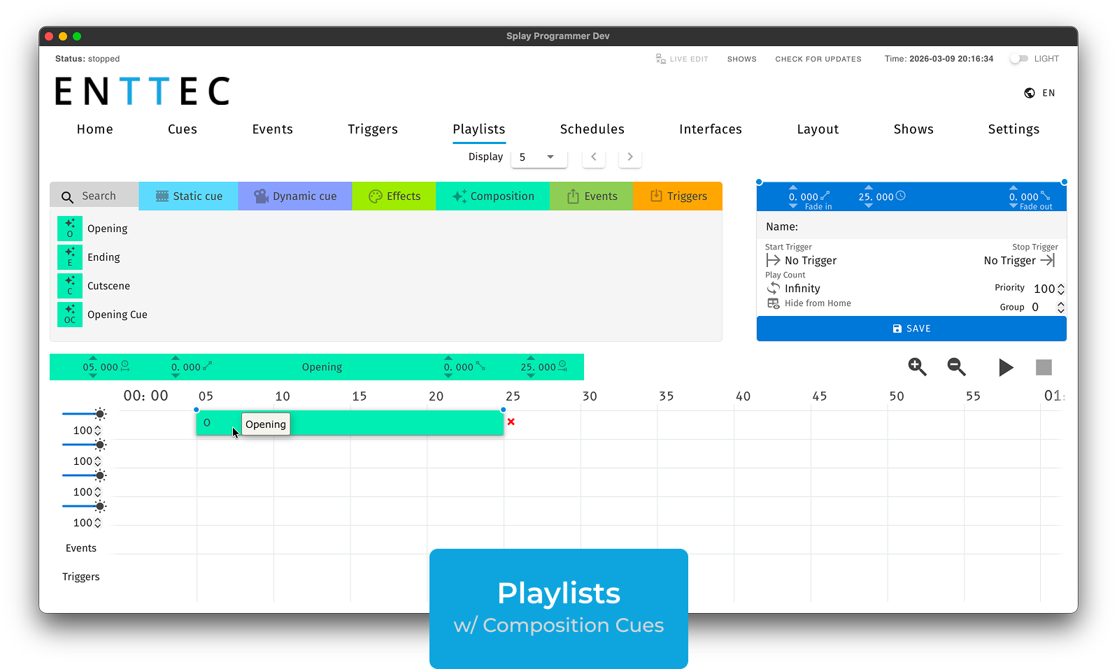The width and height of the screenshot is (1117, 669).
Task: Switch to the Effects tab
Action: 394,196
